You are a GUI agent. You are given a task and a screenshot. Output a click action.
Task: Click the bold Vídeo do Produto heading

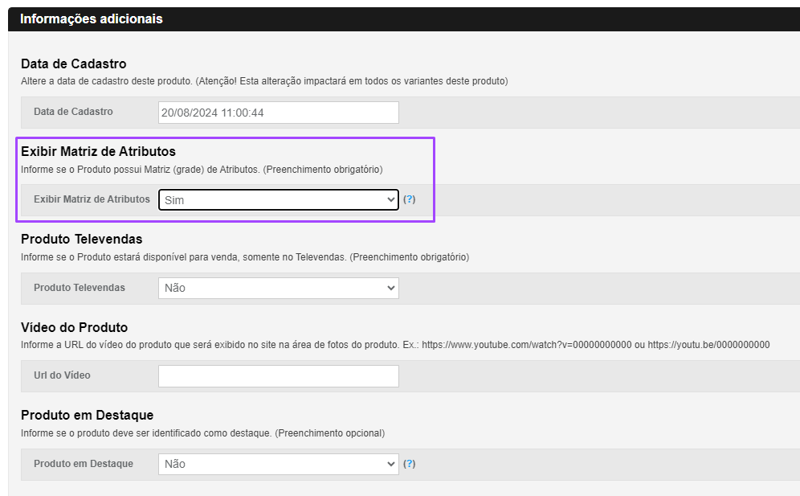75,327
